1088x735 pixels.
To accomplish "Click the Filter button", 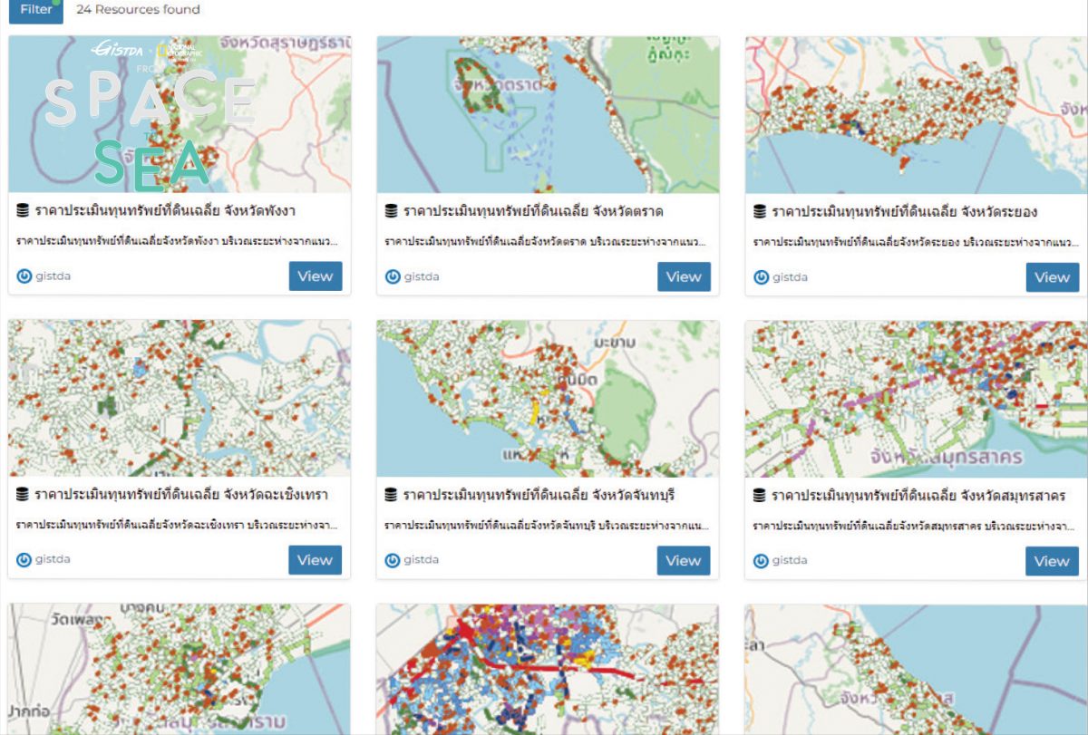I will click(35, 10).
